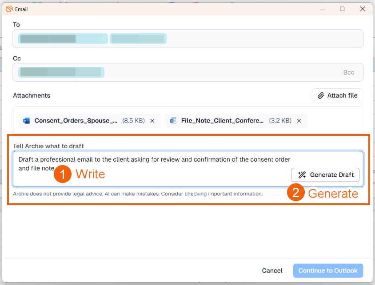
Task: Remove the File_Note_Client_Conference attachment
Action: coord(299,121)
